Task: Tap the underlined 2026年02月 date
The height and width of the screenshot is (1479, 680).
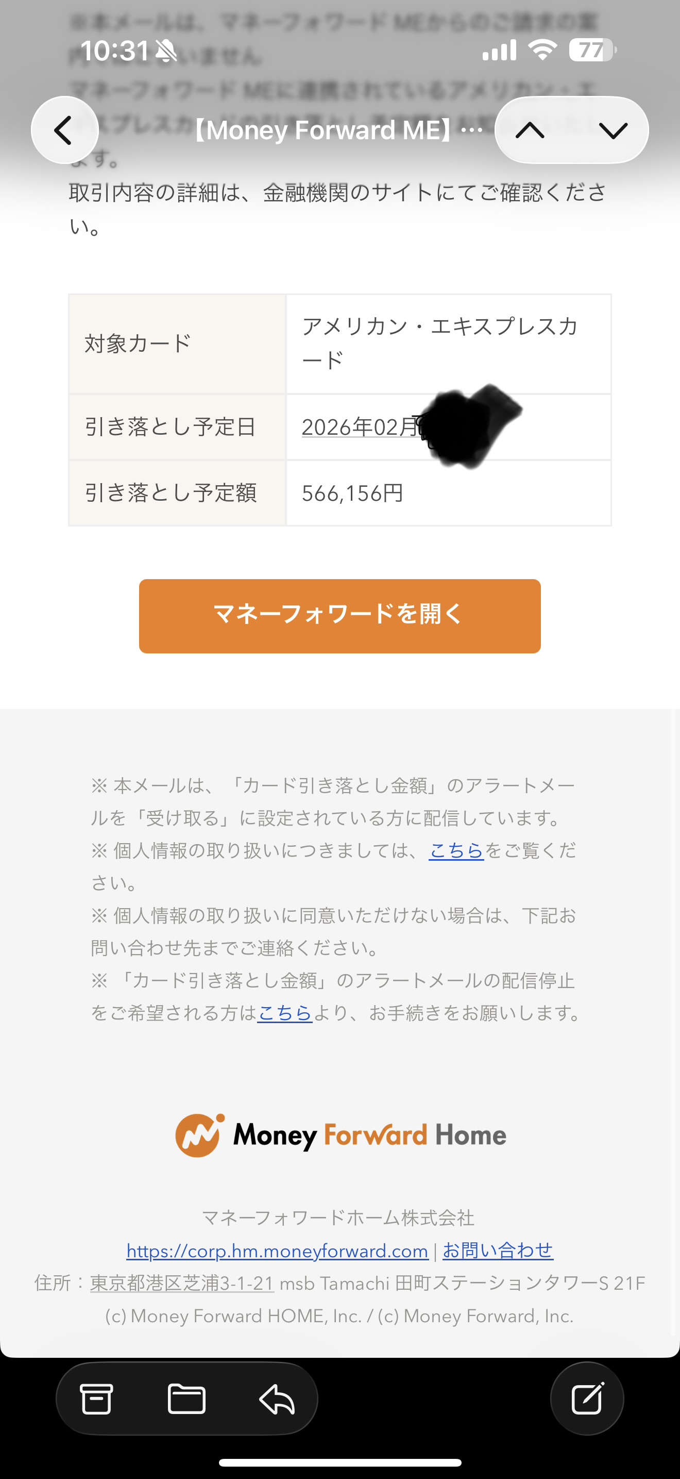Action: (x=360, y=427)
